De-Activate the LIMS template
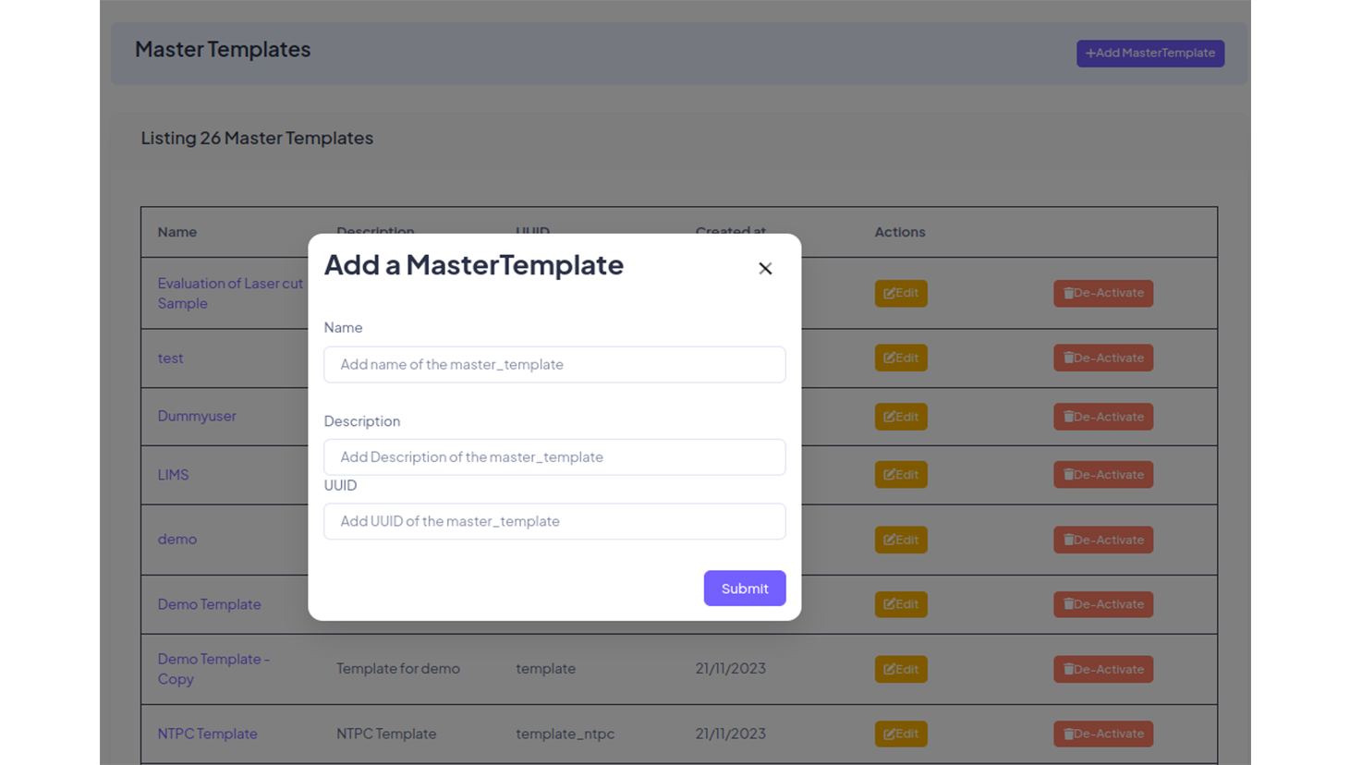 (1102, 475)
